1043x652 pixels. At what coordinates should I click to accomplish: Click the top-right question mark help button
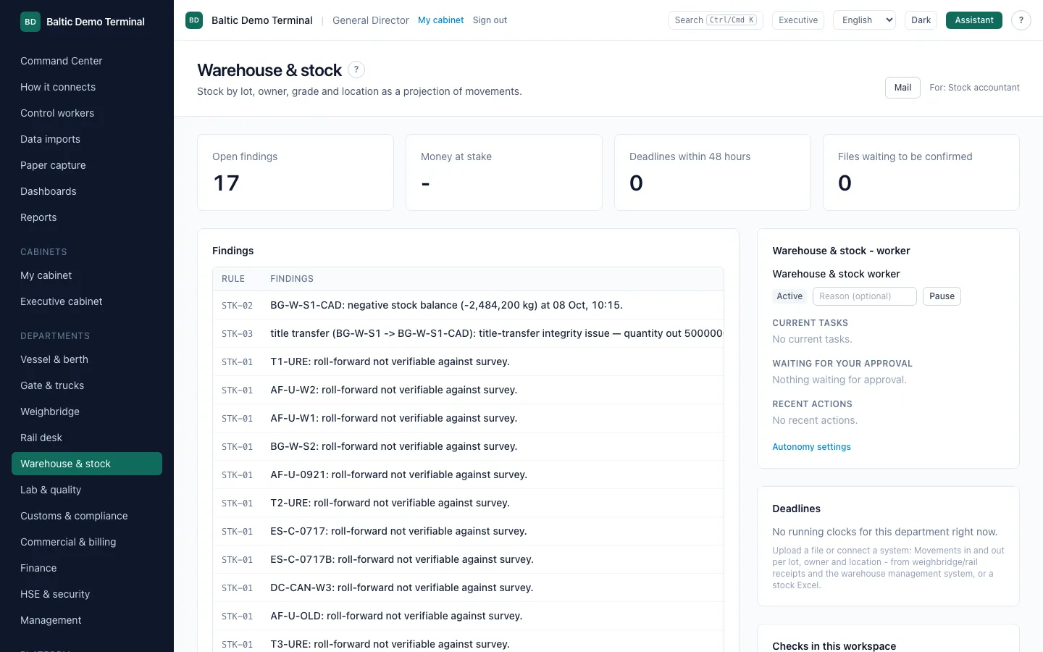(x=1021, y=20)
